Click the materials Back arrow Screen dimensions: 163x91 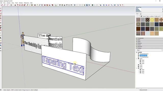point(137,16)
